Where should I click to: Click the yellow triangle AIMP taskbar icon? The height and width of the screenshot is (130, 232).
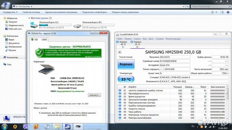15,126
